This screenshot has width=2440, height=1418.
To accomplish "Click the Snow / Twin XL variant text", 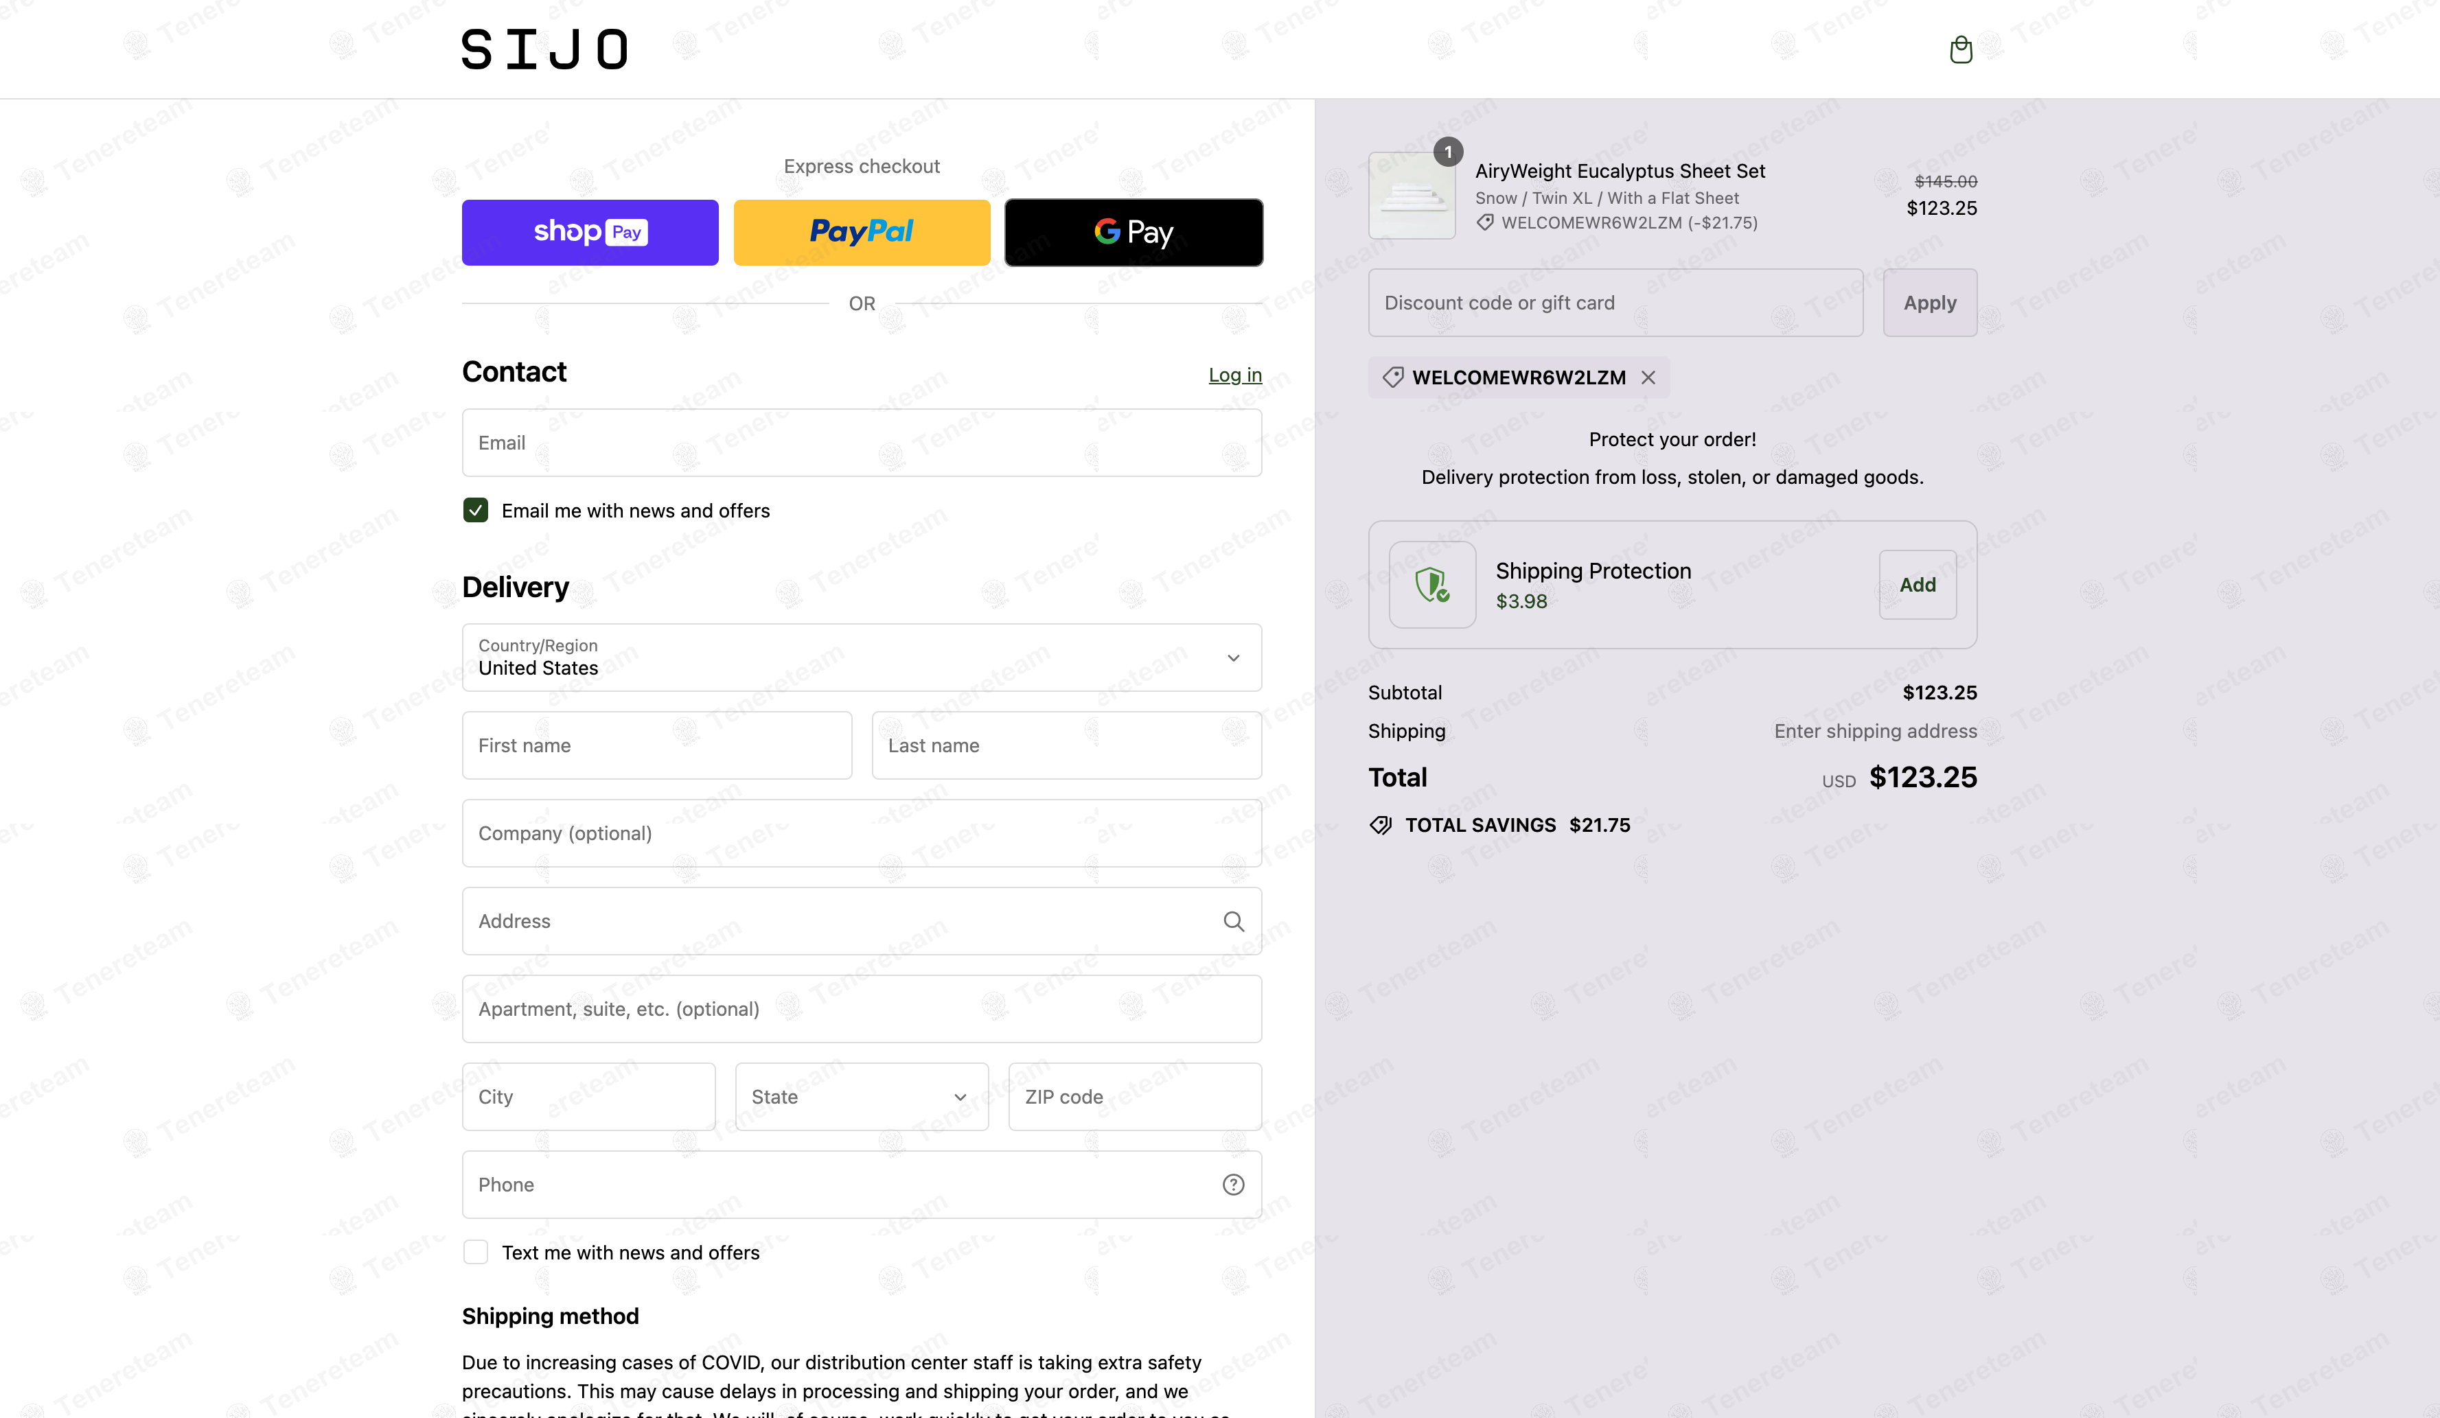I will (x=1607, y=198).
